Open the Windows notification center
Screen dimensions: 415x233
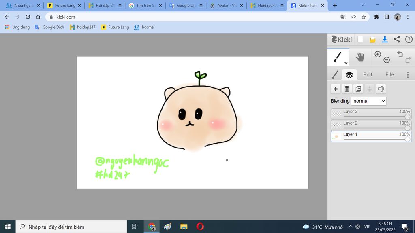click(404, 227)
